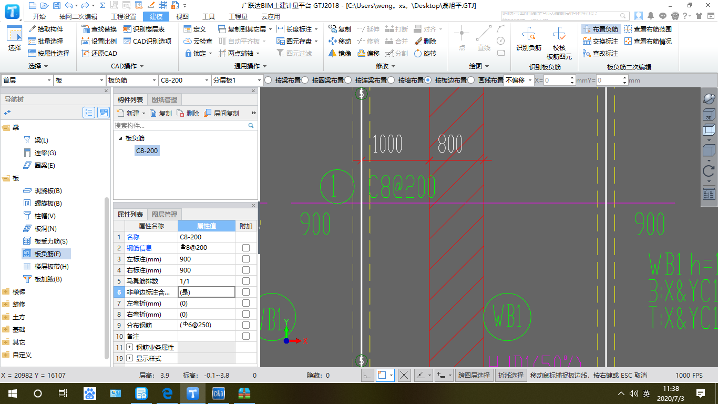The height and width of the screenshot is (404, 718).
Task: Click the 钢筋信息 value cell
Action: click(207, 248)
